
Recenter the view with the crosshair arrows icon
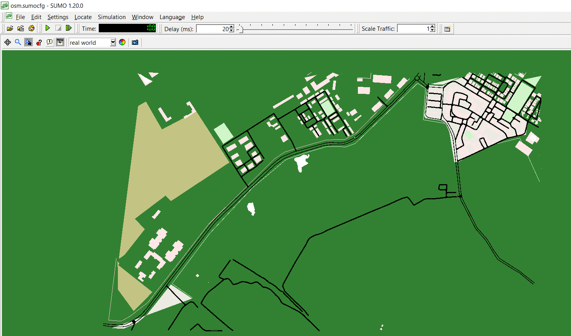(x=7, y=42)
